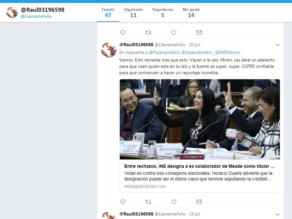The width and height of the screenshot is (292, 219).
Task: Open the Siguiendo 11 tab
Action: click(133, 12)
